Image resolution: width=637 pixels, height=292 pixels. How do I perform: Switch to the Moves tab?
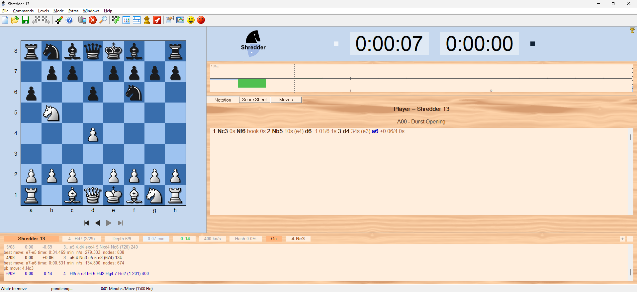286,100
